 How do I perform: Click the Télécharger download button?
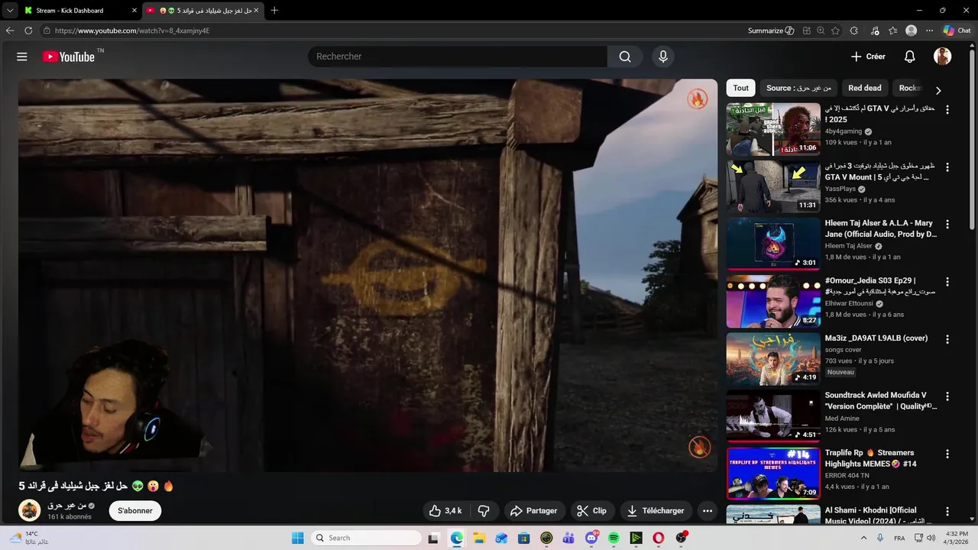(x=656, y=510)
